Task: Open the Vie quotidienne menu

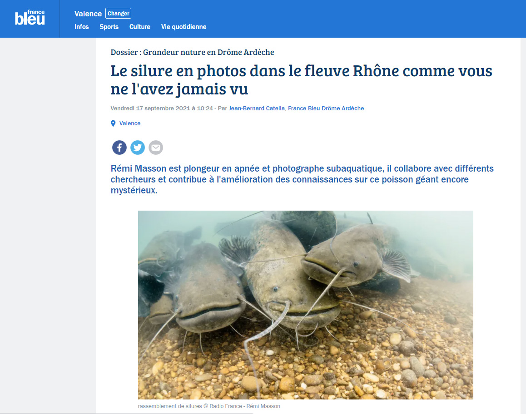Action: (x=184, y=27)
